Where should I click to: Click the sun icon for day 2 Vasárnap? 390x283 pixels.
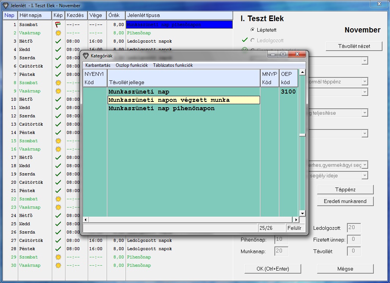point(58,33)
